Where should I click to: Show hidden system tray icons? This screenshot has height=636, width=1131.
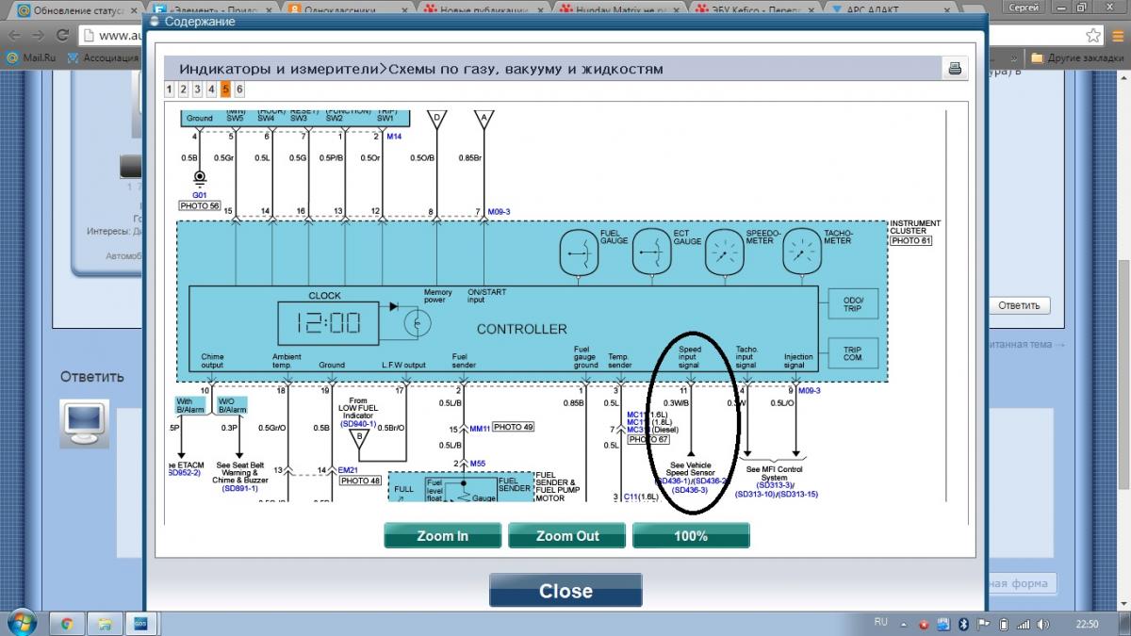(x=906, y=624)
